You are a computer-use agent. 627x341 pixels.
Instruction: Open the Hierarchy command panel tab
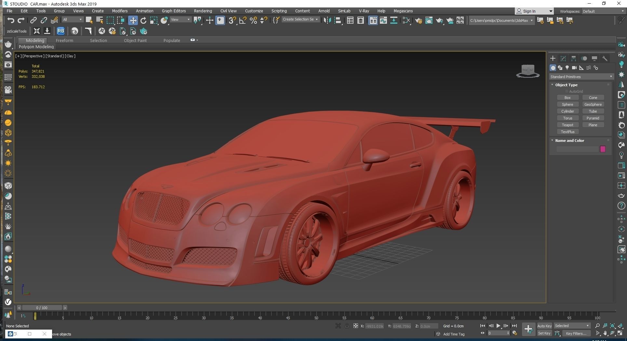(x=574, y=59)
